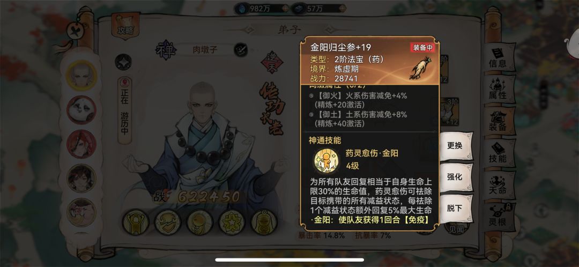Open the 药灵愈伤·金阳 skill icon
The image size is (579, 267).
pos(326,160)
